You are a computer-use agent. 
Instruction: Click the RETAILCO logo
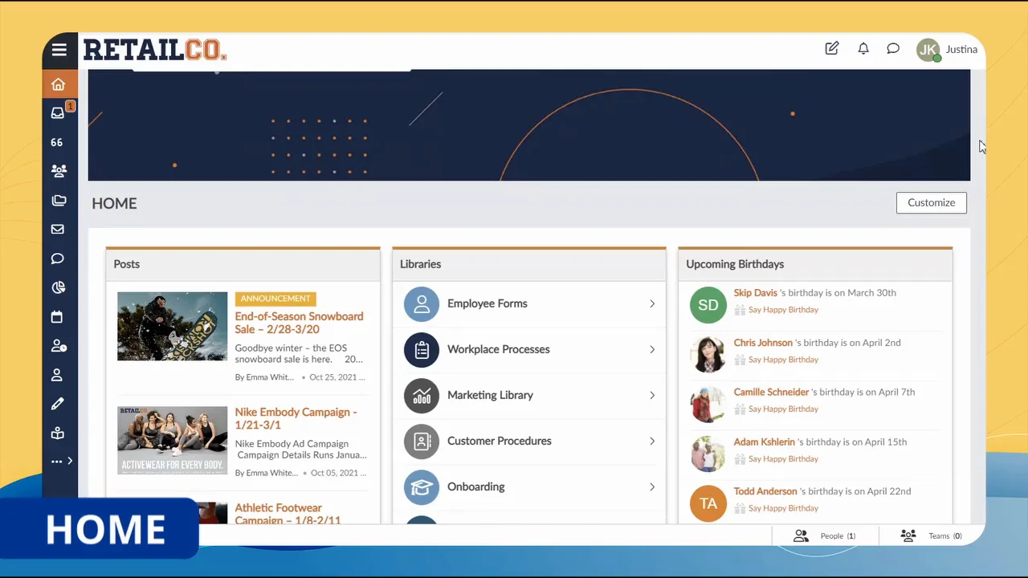(155, 50)
